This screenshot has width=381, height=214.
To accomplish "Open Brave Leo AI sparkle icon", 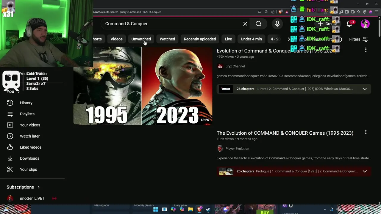I will 359,12.
